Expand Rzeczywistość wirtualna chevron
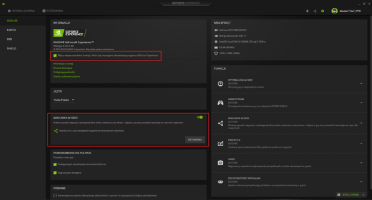Screen dimensions: 372x200 [361, 182]
